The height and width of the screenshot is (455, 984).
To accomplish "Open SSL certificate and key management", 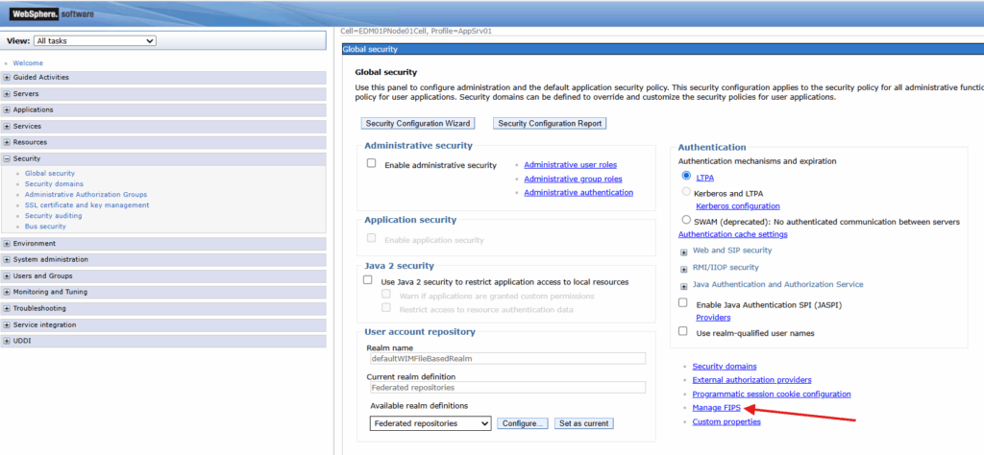I will 87,205.
